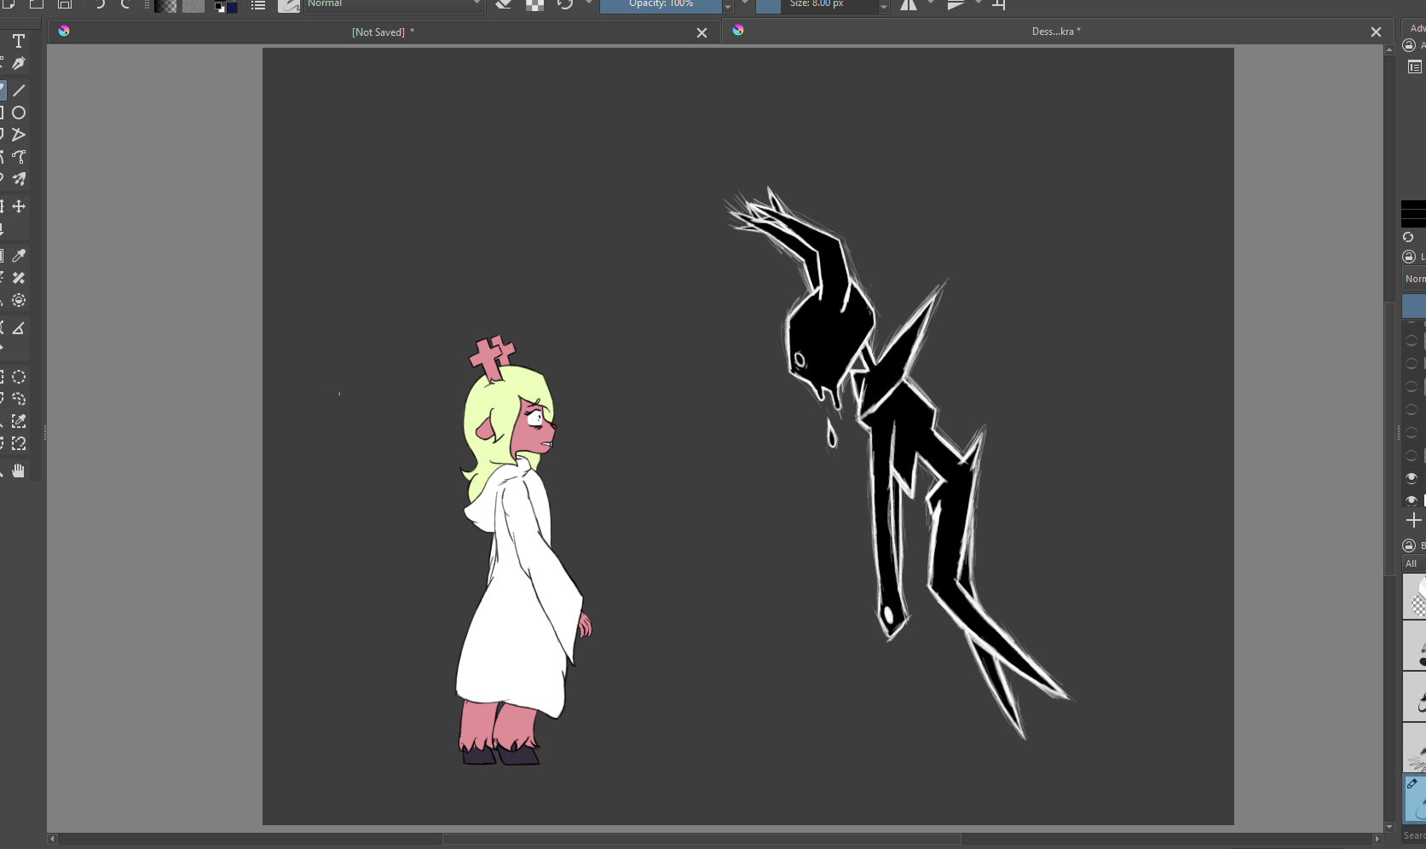1426x849 pixels.
Task: Select the topmost brush preset thumbnail
Action: (x=1415, y=596)
